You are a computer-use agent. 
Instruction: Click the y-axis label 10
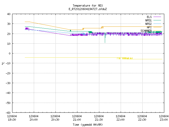click(9, 44)
